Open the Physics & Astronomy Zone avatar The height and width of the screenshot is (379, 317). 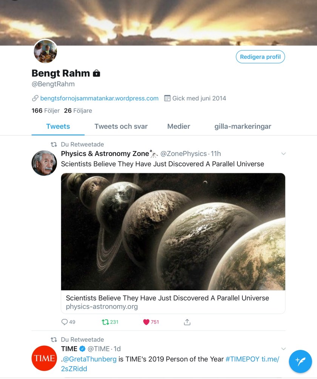(44, 163)
